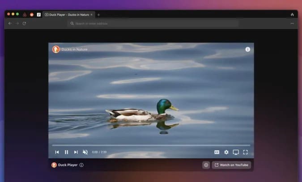The height and width of the screenshot is (182, 302).
Task: Reload the current page
Action: coord(24,23)
